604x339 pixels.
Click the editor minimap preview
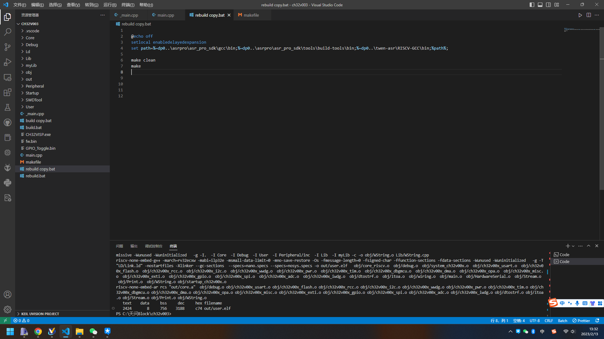581,30
